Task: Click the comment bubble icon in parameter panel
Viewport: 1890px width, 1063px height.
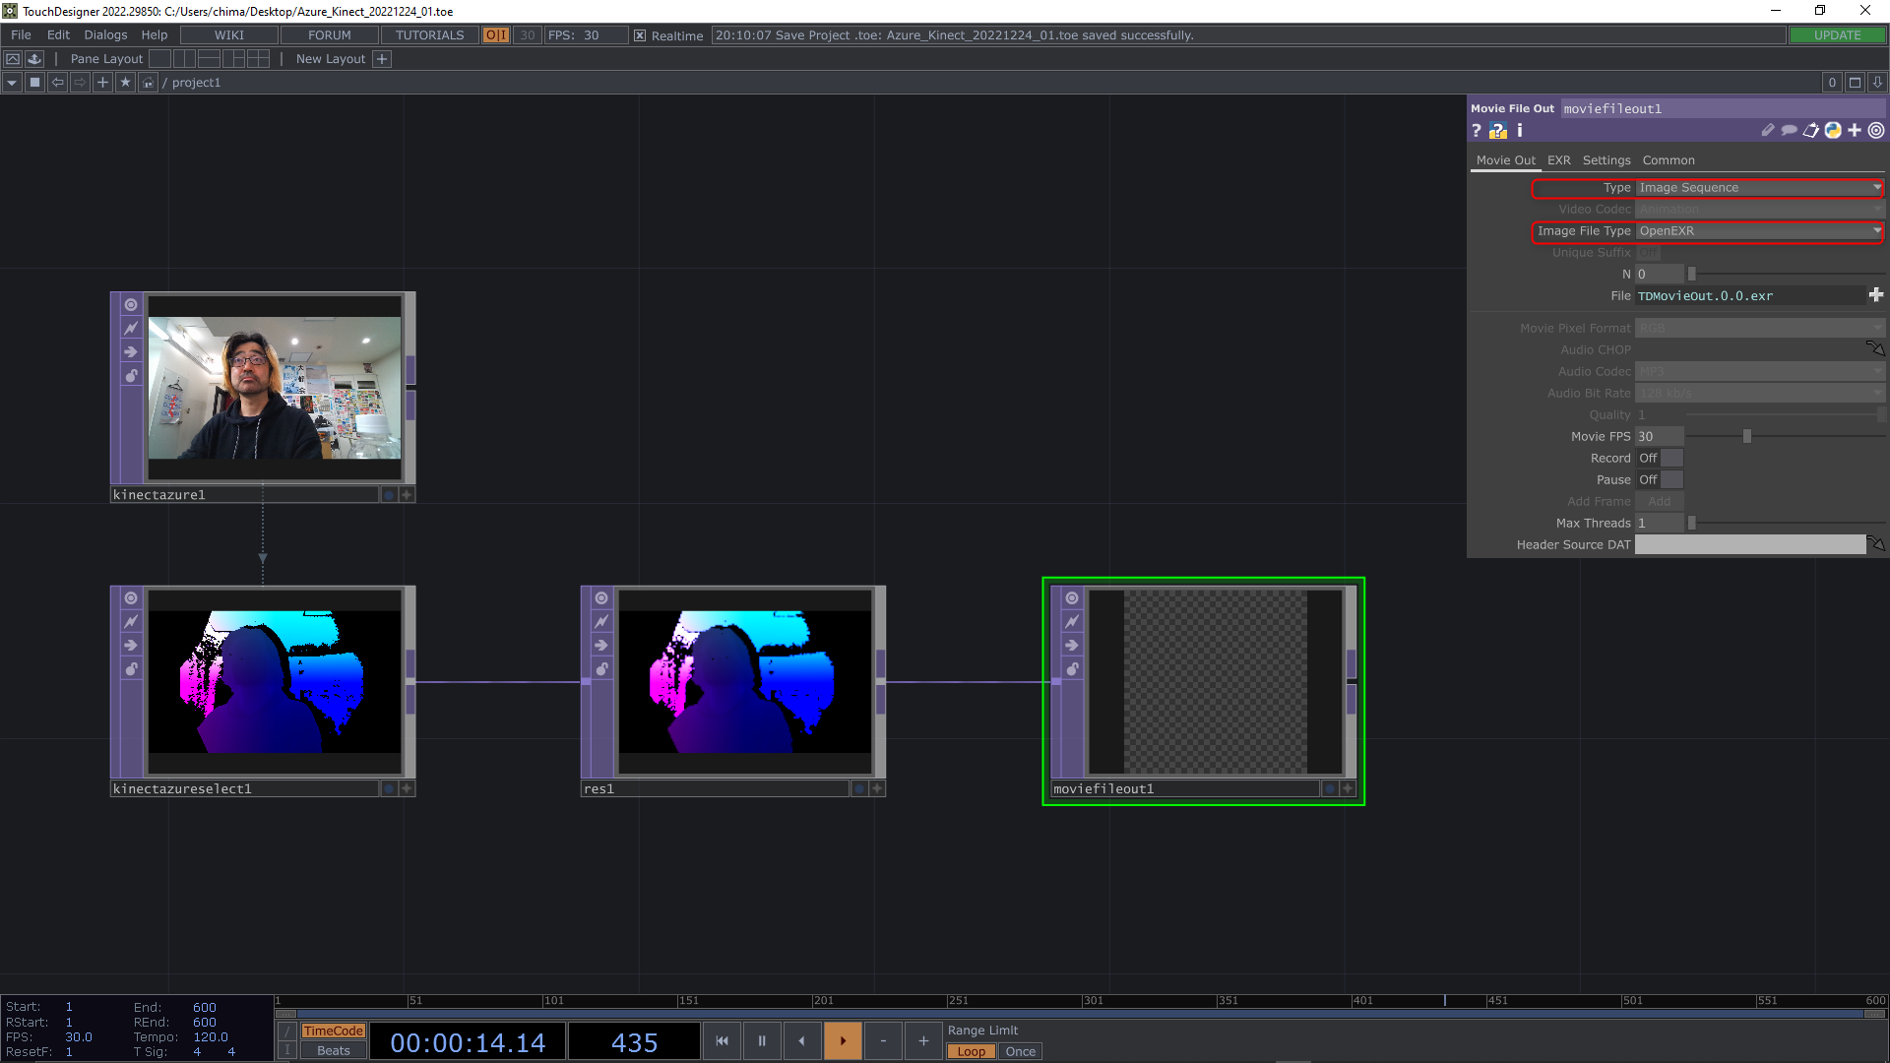Action: (1789, 130)
